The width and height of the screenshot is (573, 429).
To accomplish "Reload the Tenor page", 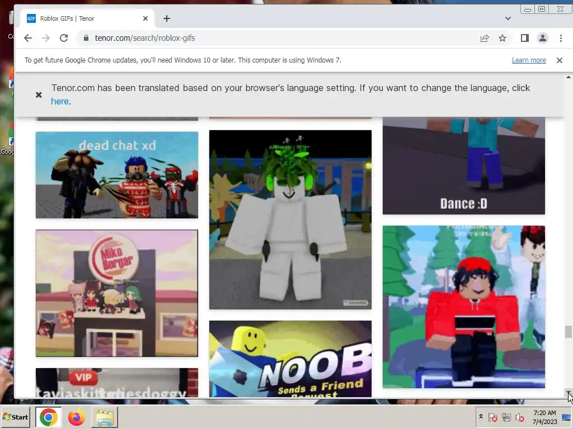I will tap(64, 38).
